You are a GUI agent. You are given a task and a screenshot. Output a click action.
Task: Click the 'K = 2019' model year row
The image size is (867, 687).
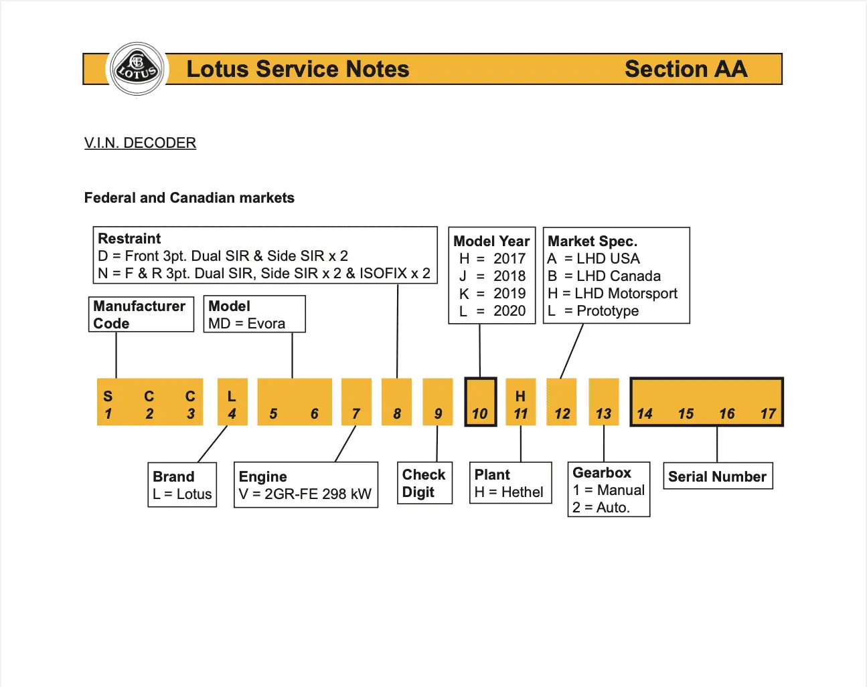coord(492,294)
